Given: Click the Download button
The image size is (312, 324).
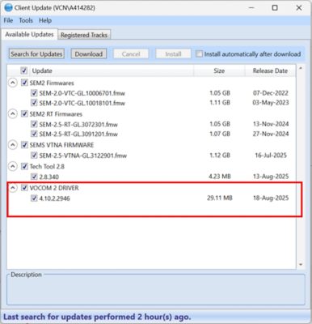Looking at the screenshot, I should click(x=89, y=54).
